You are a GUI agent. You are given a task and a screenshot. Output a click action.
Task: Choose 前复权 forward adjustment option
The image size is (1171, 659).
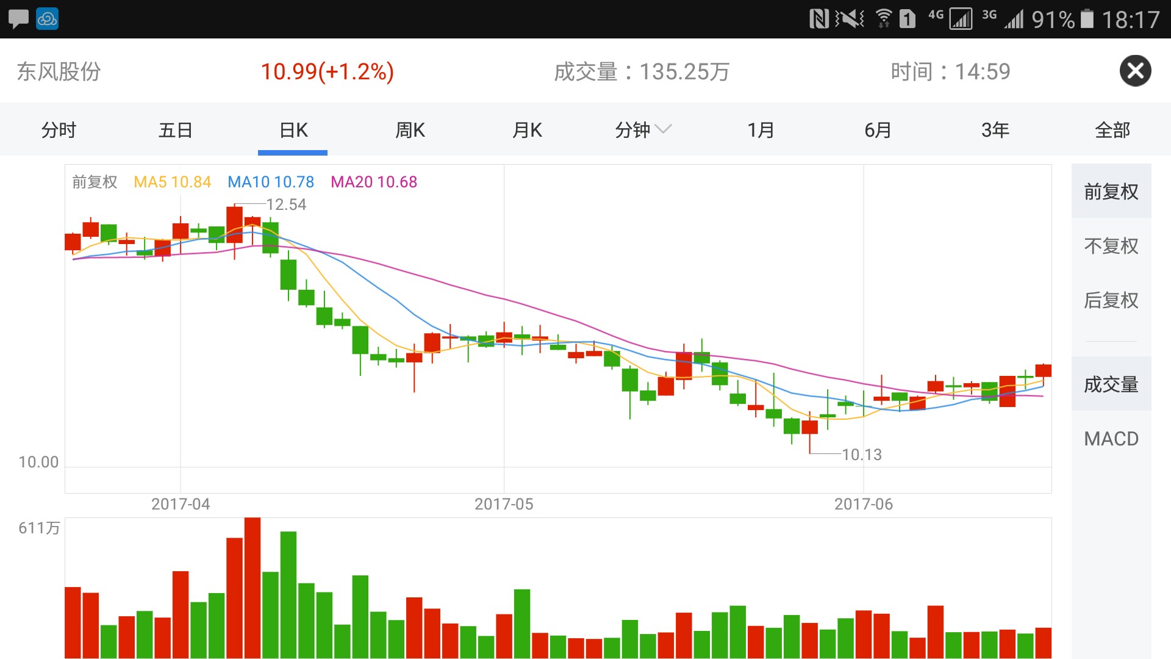coord(1111,192)
